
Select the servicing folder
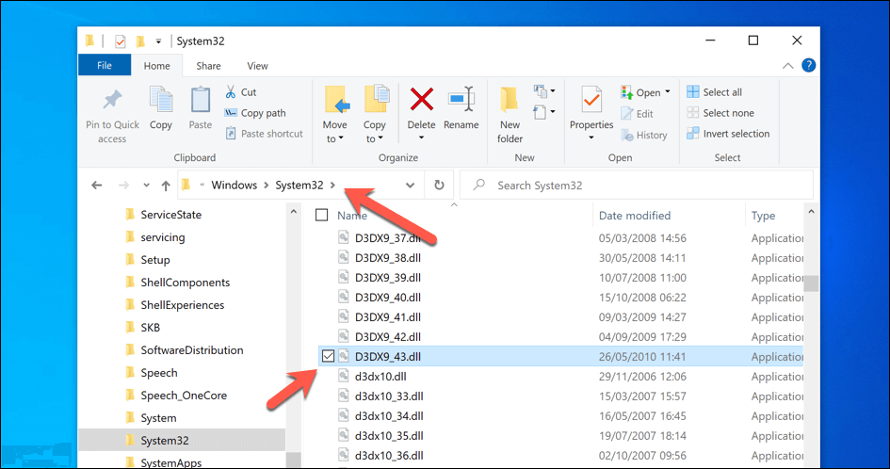point(155,237)
